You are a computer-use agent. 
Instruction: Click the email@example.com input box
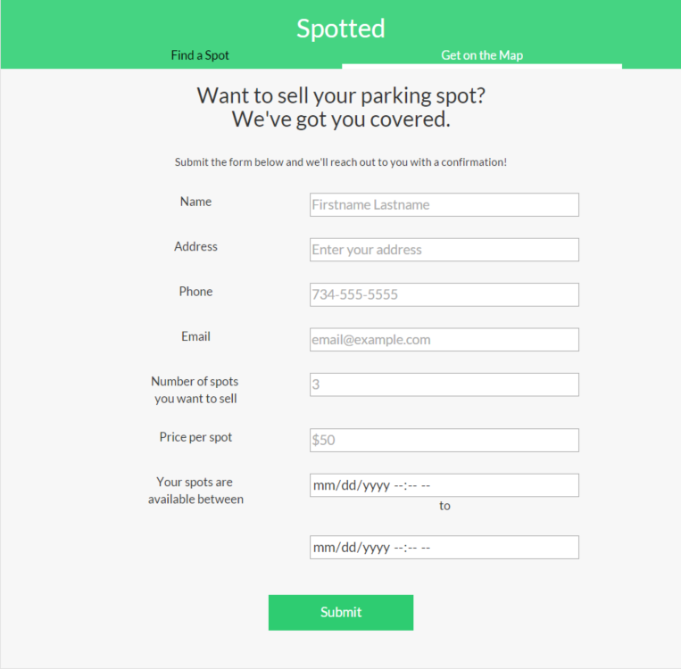444,340
